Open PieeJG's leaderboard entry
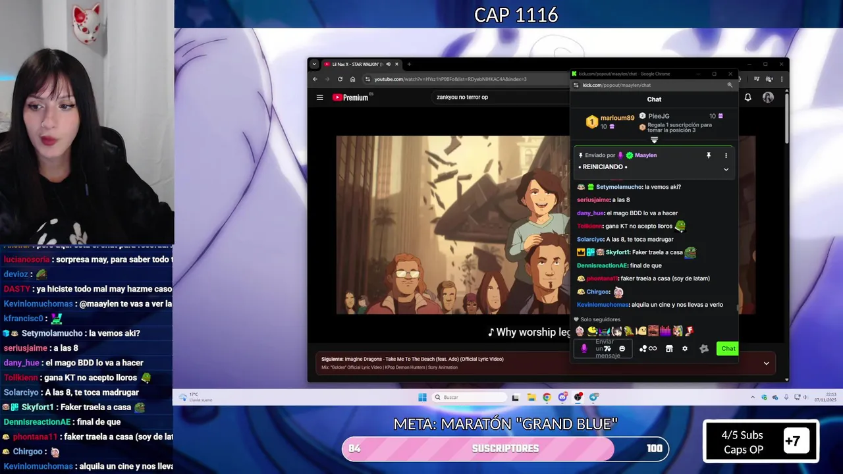843x474 pixels. point(658,116)
